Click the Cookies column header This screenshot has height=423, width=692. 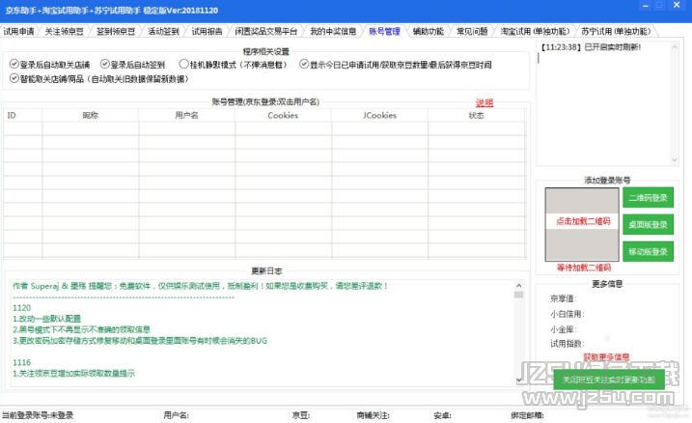[x=283, y=115]
